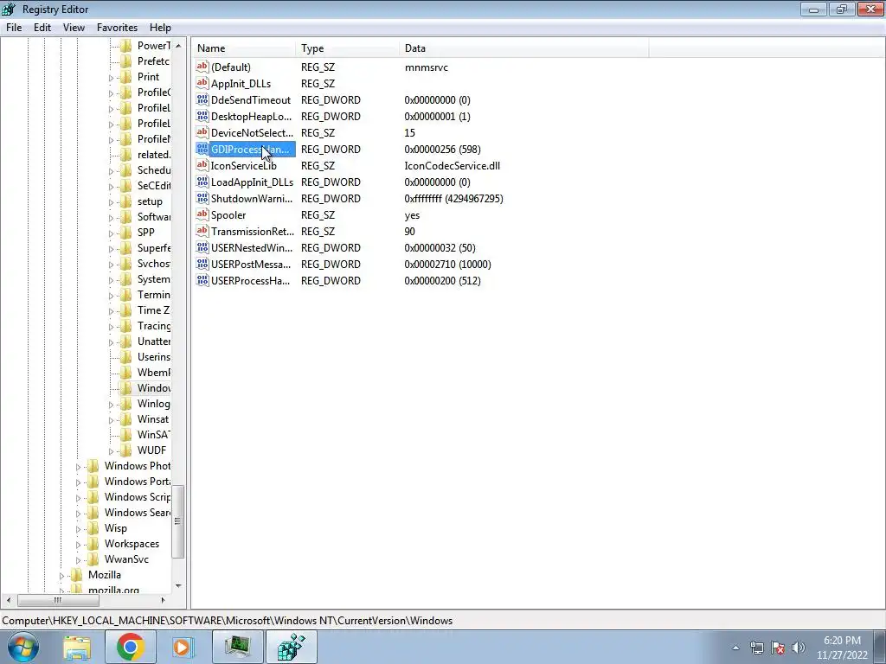
Task: Click the tree scrollbar up arrow
Action: click(x=178, y=45)
